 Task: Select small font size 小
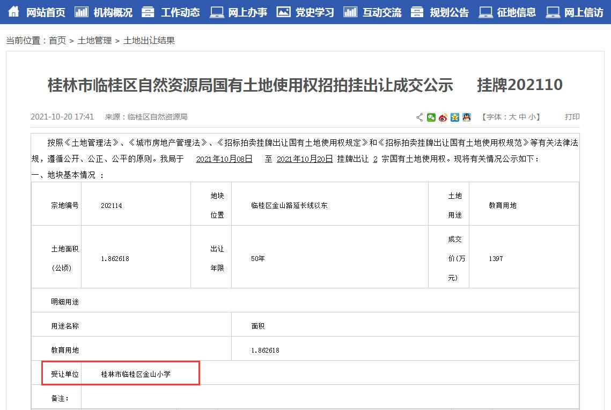tap(532, 117)
